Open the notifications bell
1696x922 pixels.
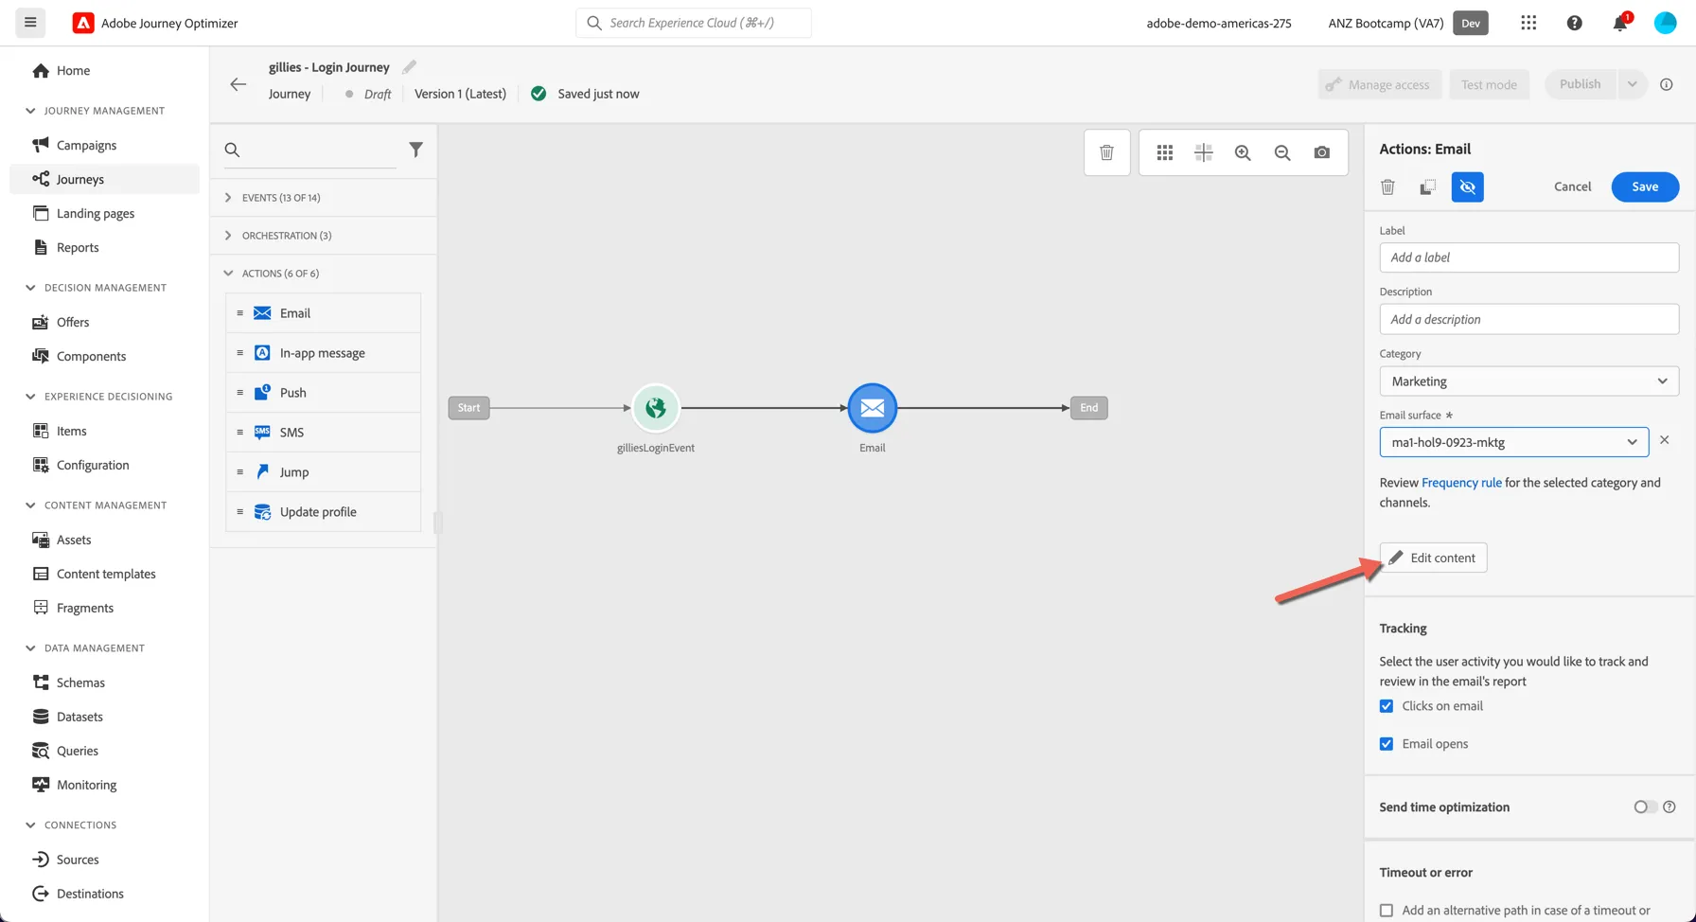1620,23
